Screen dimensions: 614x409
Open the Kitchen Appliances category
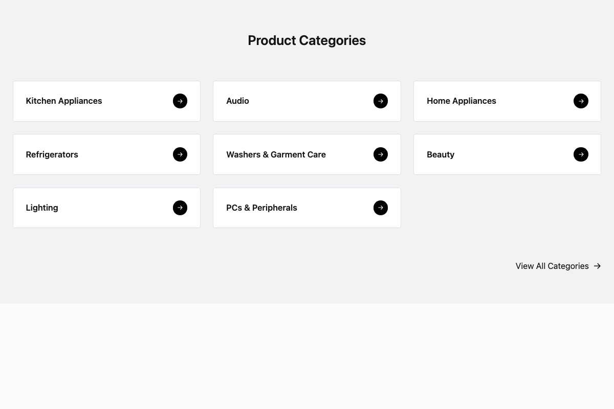[x=64, y=101]
